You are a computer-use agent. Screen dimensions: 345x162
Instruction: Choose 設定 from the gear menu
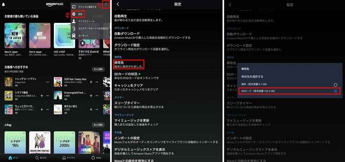point(80,14)
